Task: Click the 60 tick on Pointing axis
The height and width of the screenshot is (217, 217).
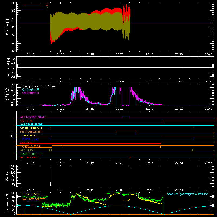Action: click(x=14, y=51)
